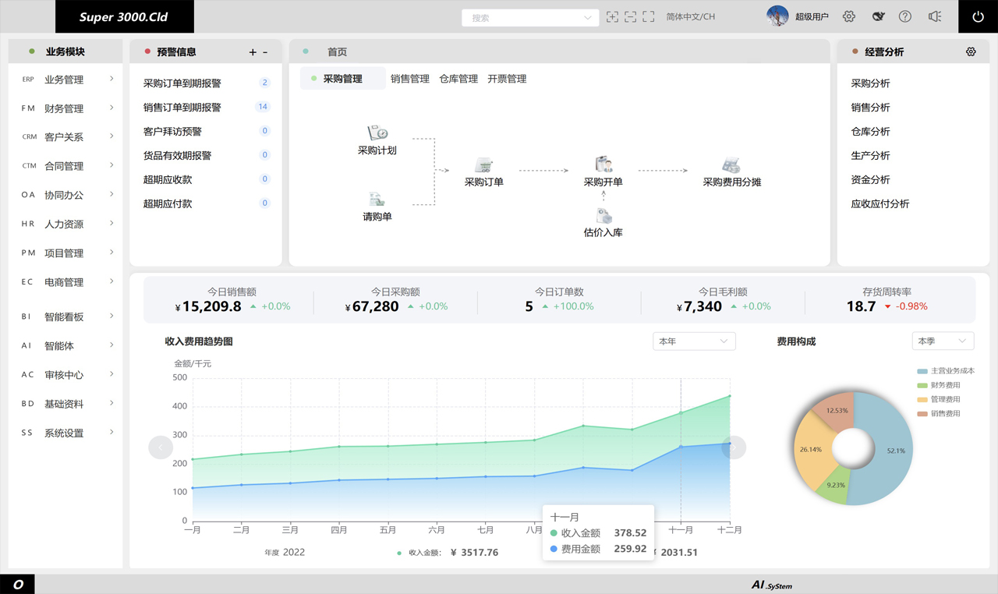Click the super user avatar
Viewport: 998px width, 594px height.
pos(777,16)
